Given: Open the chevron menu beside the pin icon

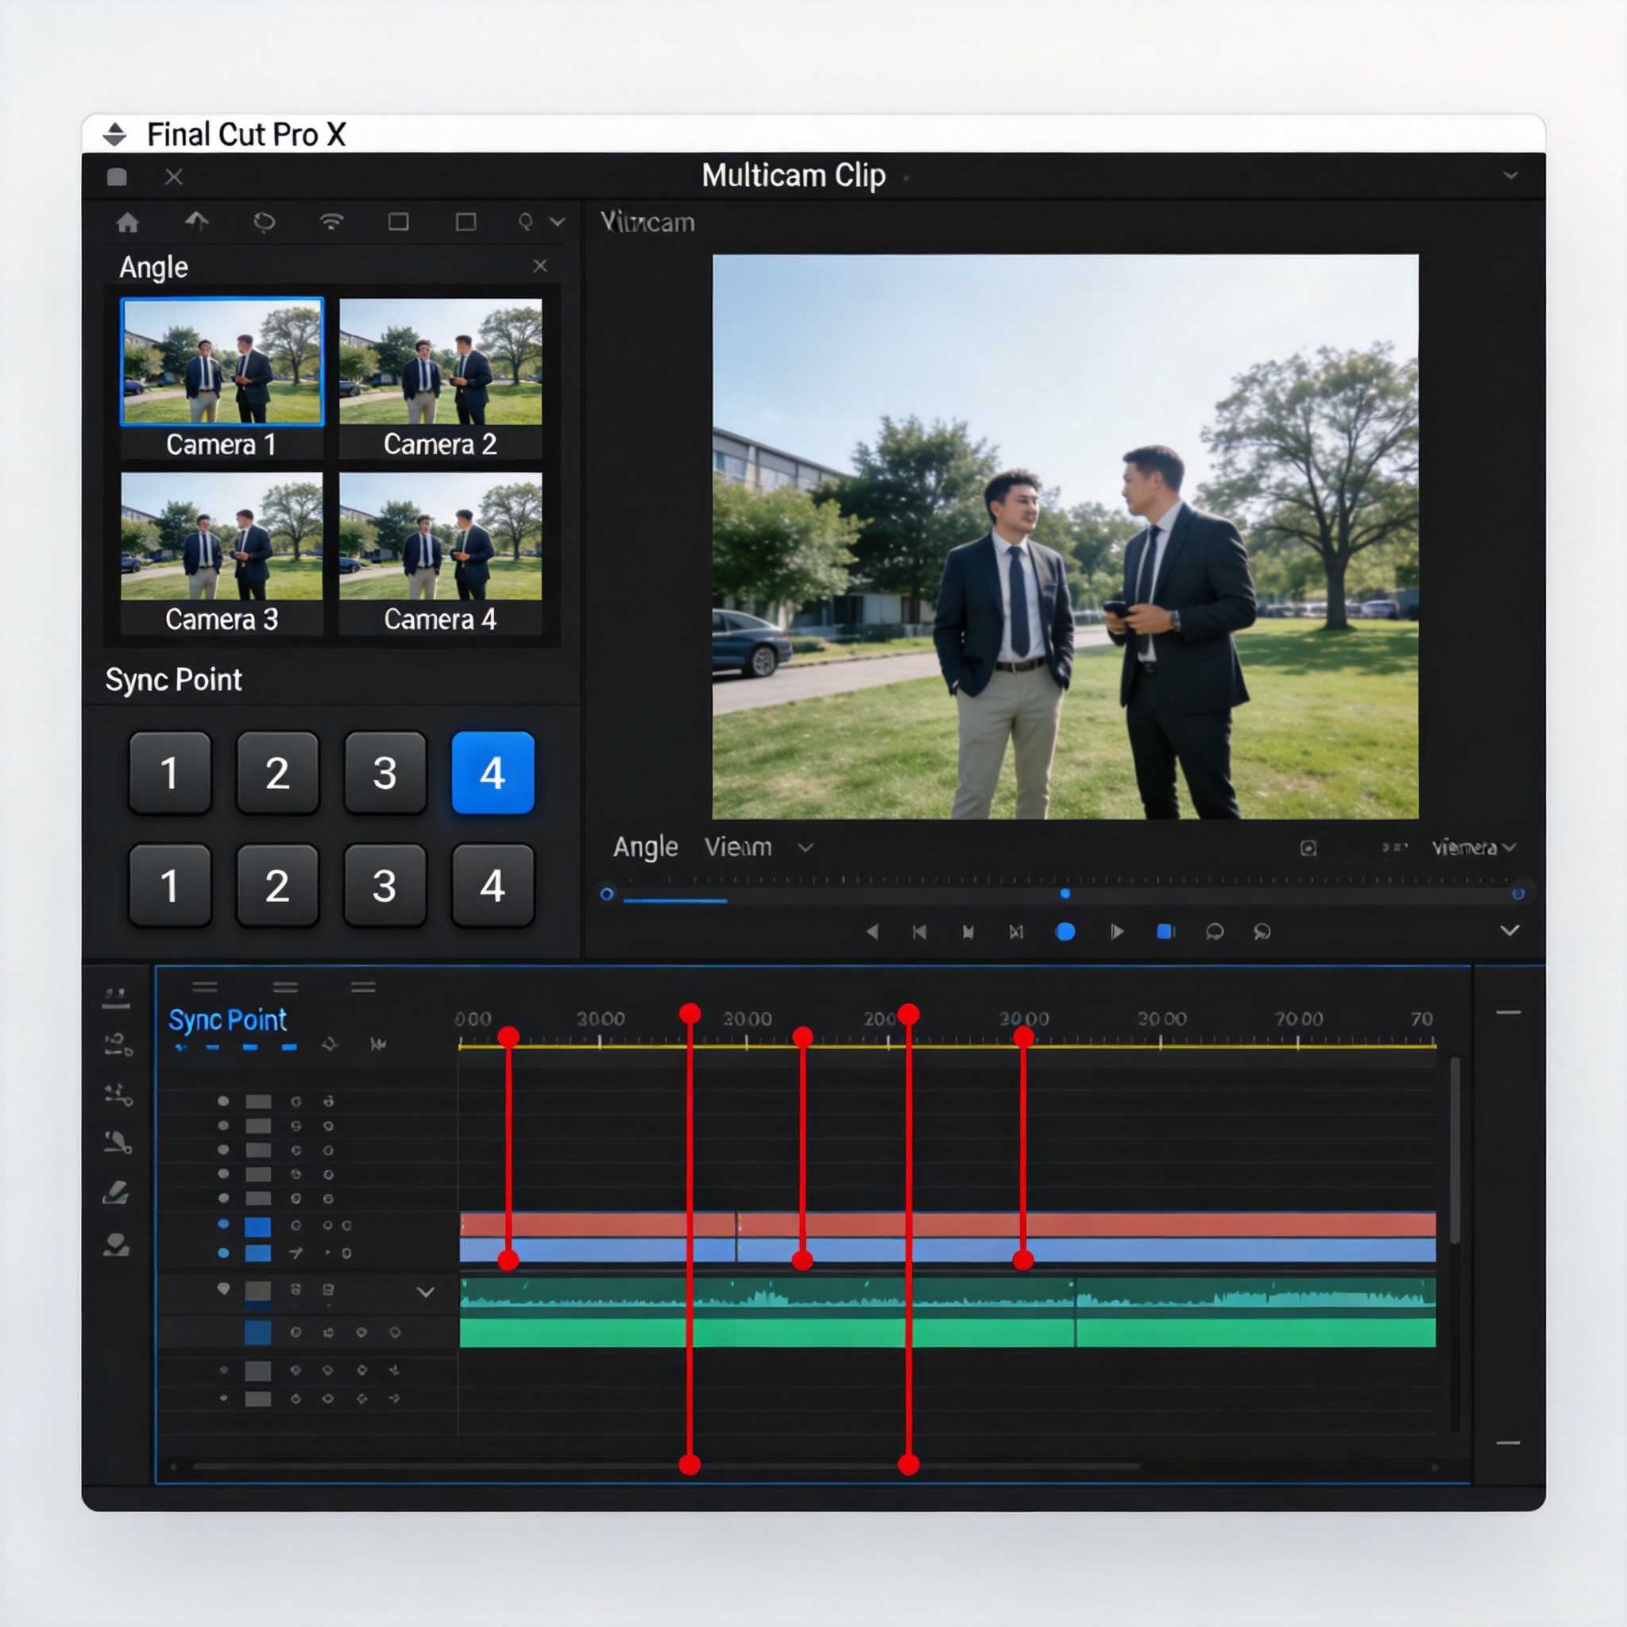Looking at the screenshot, I should coord(558,222).
